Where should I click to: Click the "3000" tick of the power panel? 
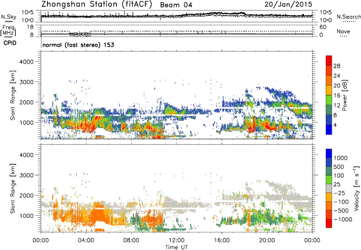tap(27, 82)
